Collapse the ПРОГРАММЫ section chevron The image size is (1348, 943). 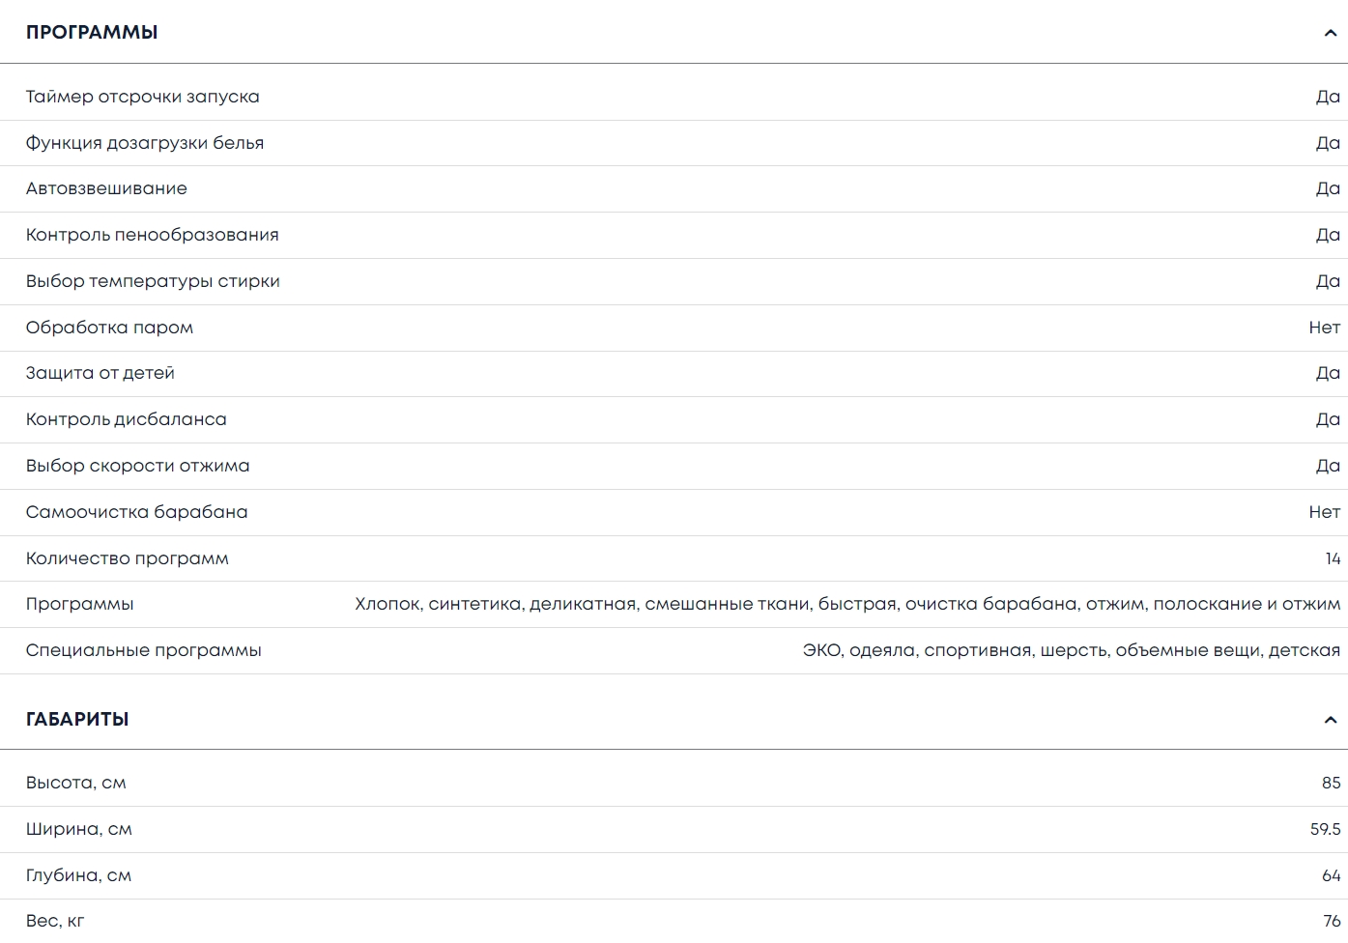pyautogui.click(x=1330, y=33)
